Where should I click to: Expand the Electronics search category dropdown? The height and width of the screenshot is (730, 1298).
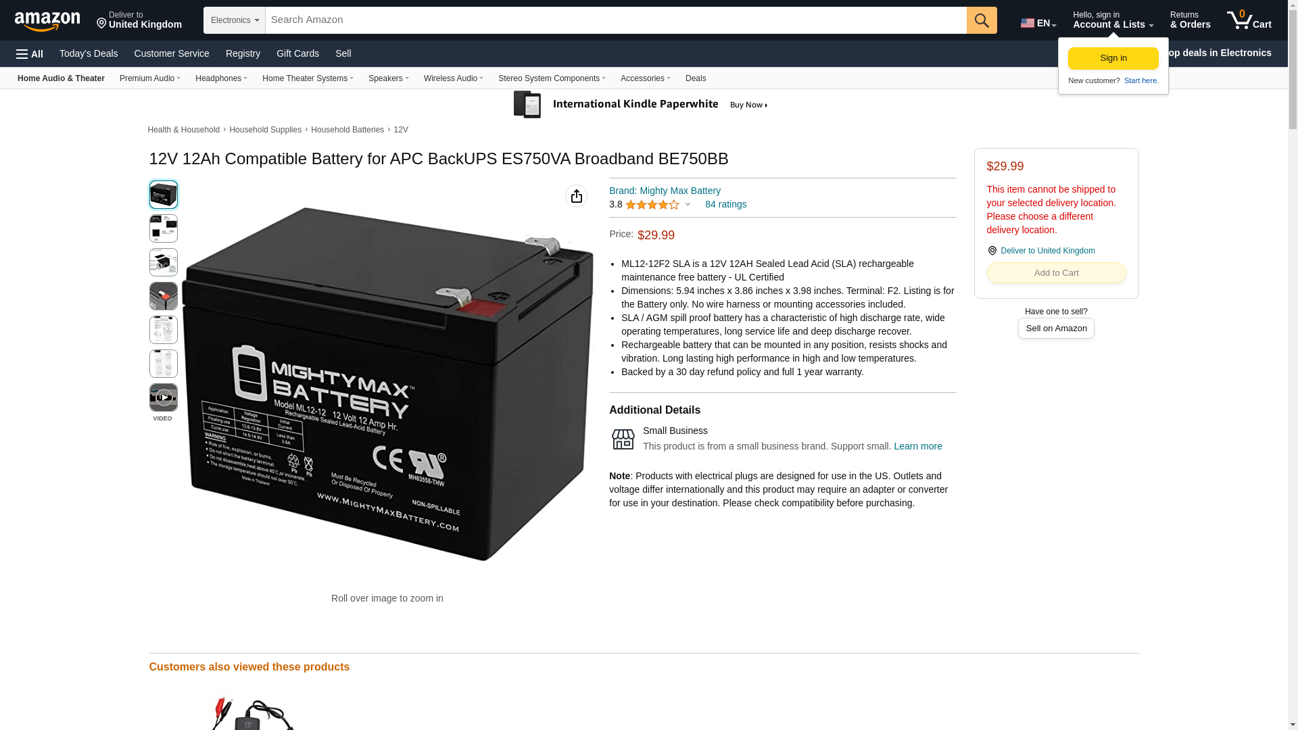click(234, 20)
